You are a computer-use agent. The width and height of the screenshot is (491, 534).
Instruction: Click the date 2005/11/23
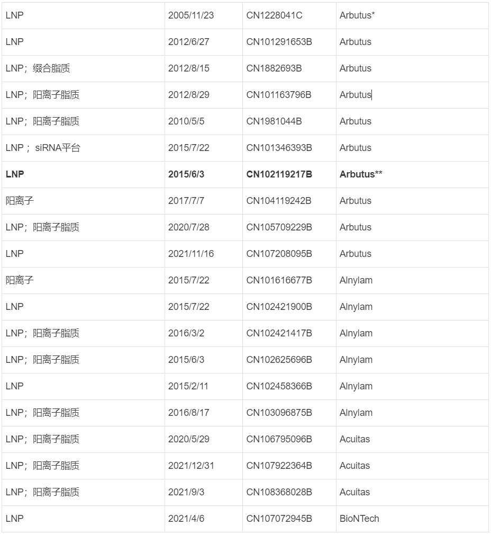click(191, 15)
